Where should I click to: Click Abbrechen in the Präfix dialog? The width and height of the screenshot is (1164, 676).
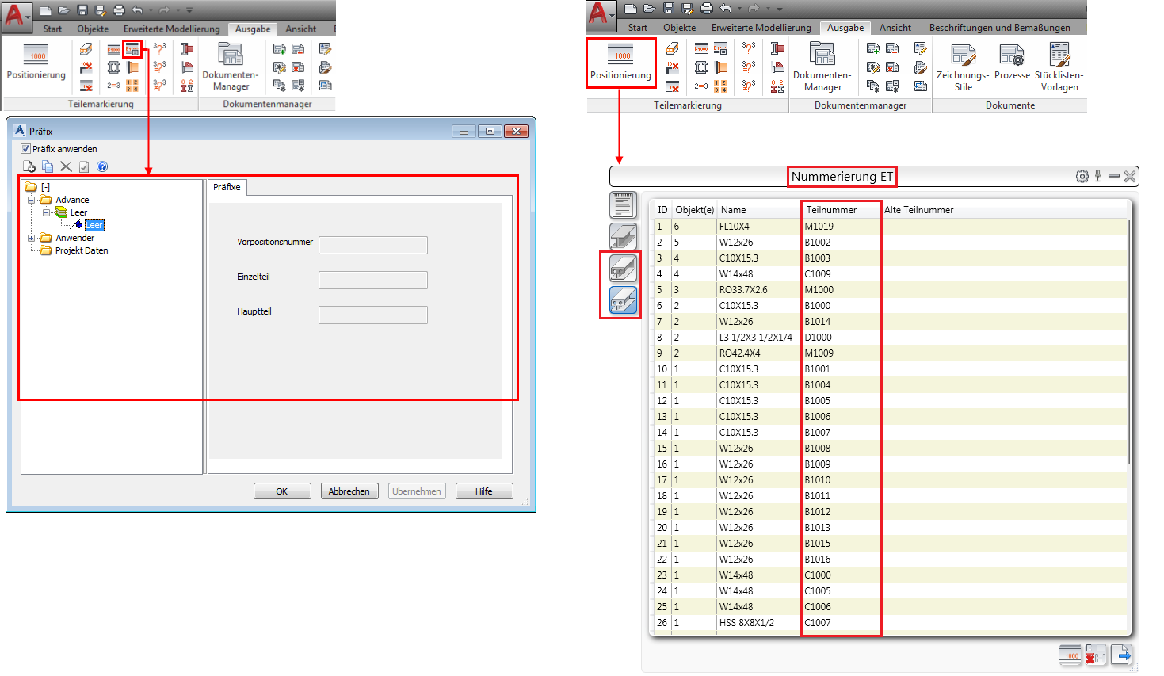349,491
